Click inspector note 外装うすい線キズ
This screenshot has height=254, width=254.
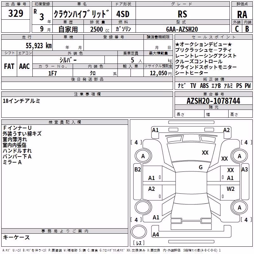point(22,134)
